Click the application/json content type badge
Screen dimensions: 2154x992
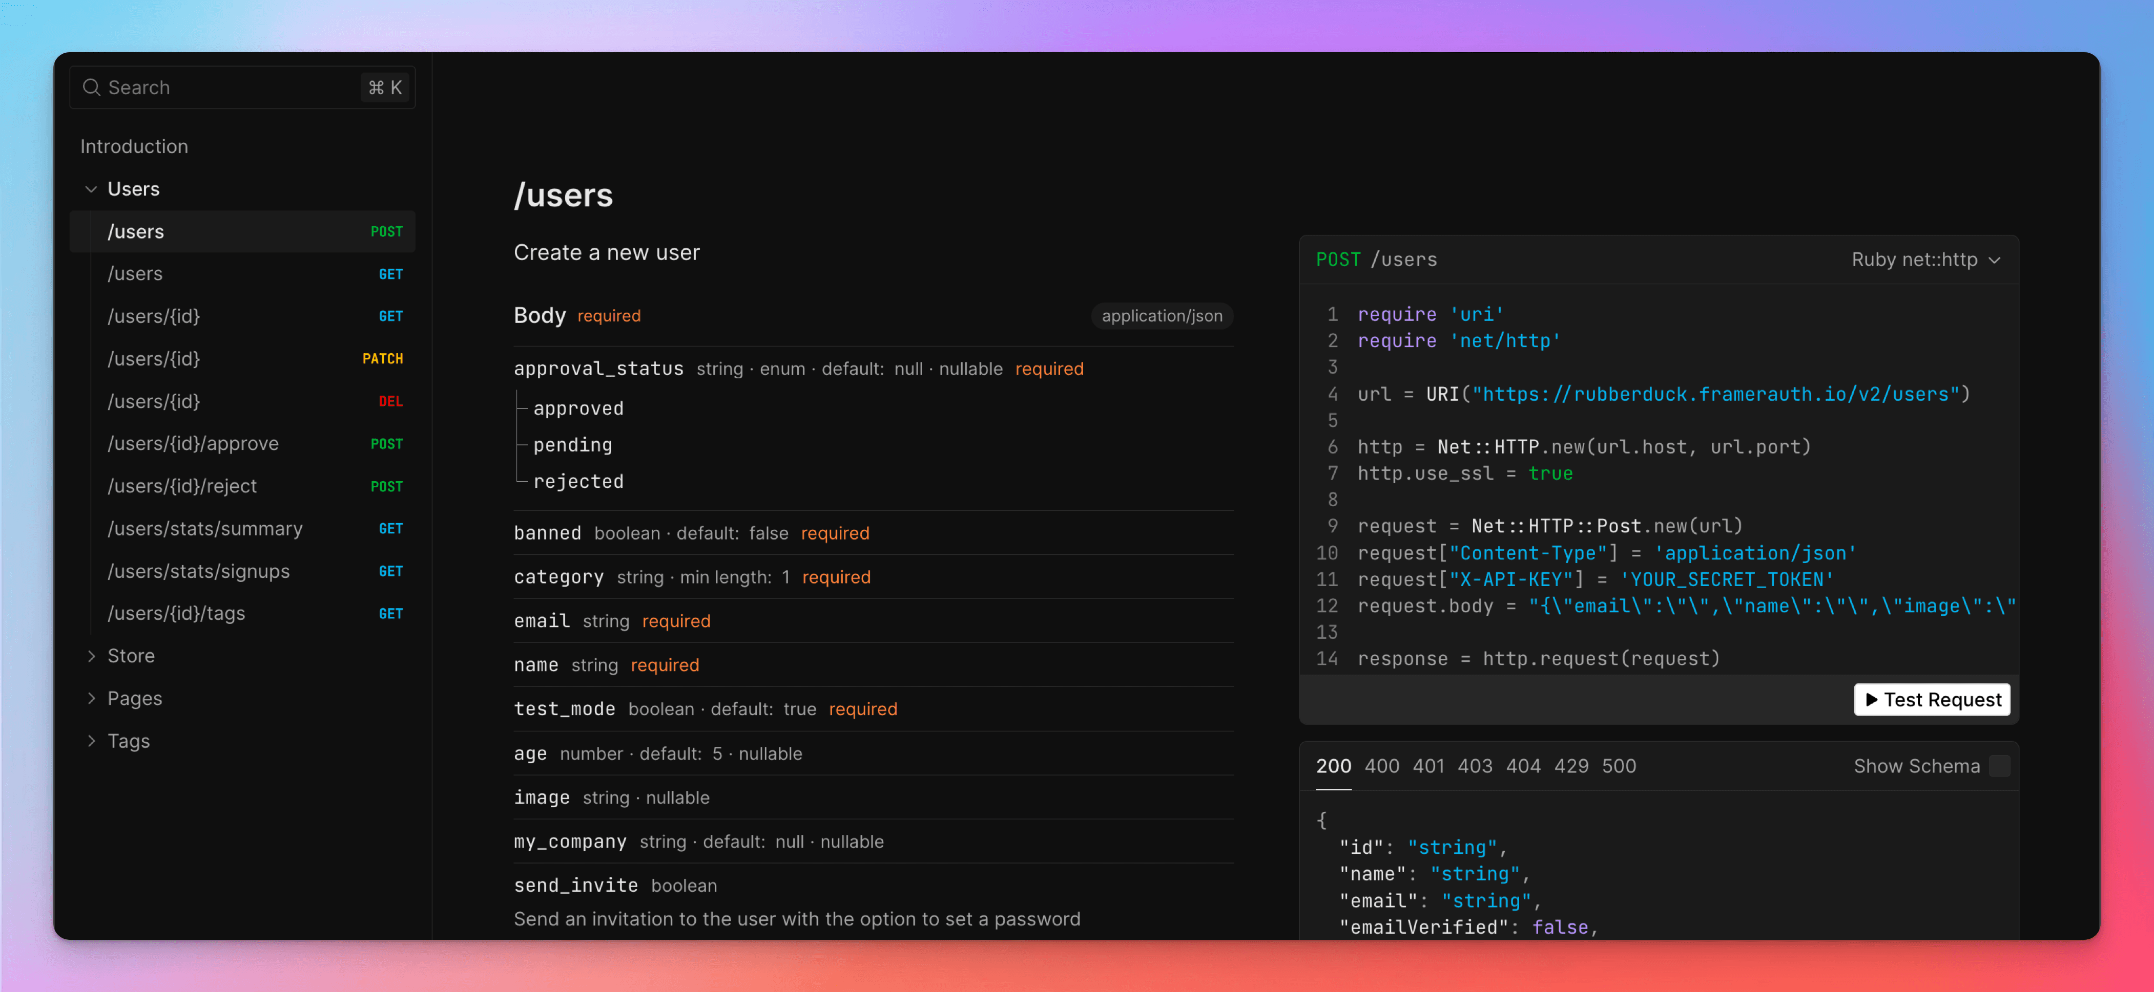1162,316
